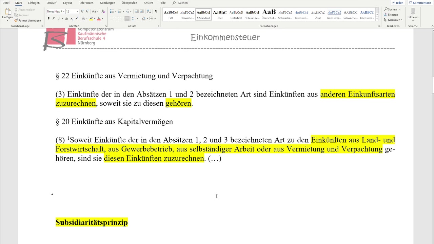Insert a numbered list
The width and height of the screenshot is (434, 244).
119,12
